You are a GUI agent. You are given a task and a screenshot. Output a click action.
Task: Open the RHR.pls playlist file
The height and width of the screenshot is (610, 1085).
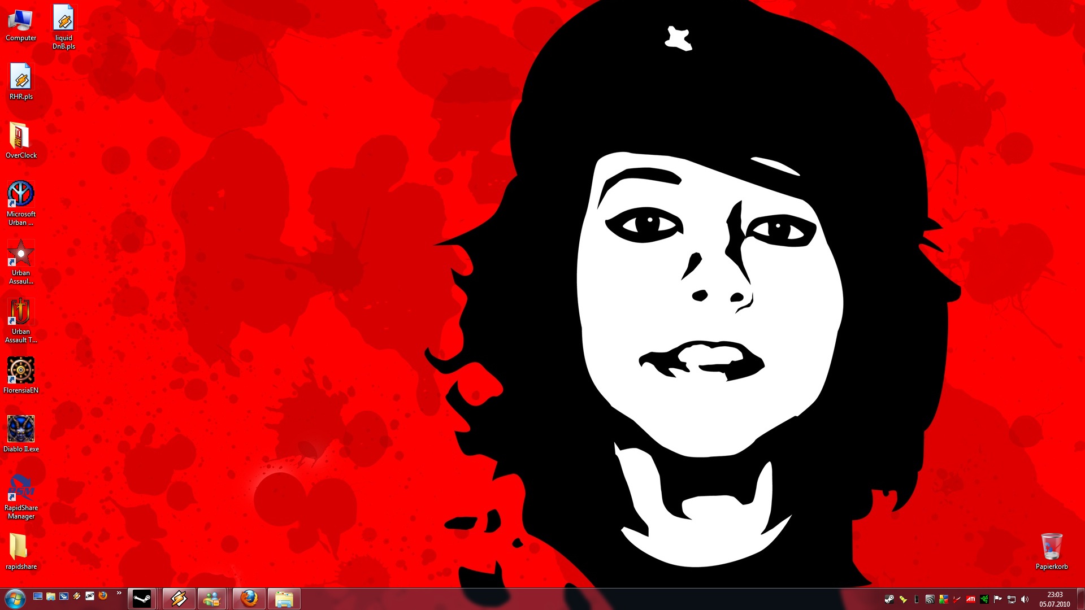click(x=21, y=82)
